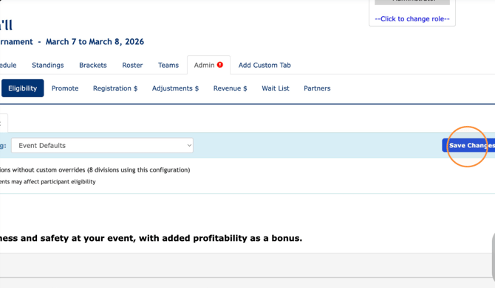Viewport: 495px width, 288px height.
Task: Click the '8 divisions using this configuration' text
Action: point(139,170)
